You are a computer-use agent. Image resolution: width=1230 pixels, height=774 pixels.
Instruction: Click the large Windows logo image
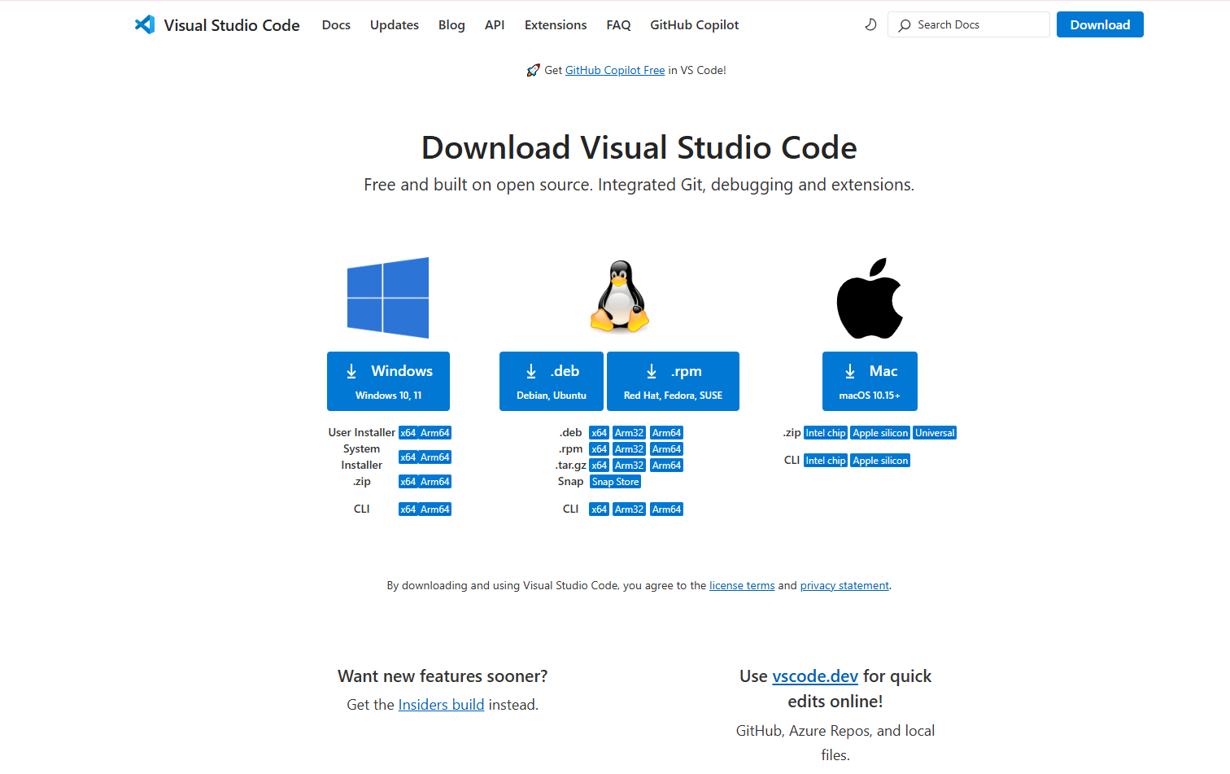point(388,298)
